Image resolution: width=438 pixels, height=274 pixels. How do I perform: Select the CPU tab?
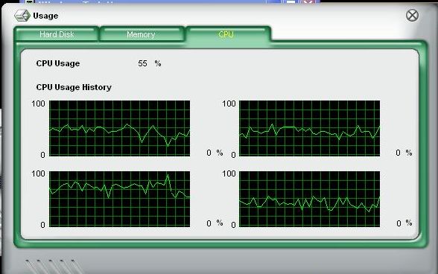pos(228,34)
